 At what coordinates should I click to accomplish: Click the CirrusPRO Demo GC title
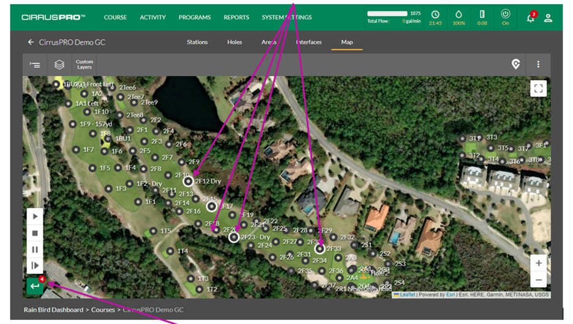tap(72, 42)
